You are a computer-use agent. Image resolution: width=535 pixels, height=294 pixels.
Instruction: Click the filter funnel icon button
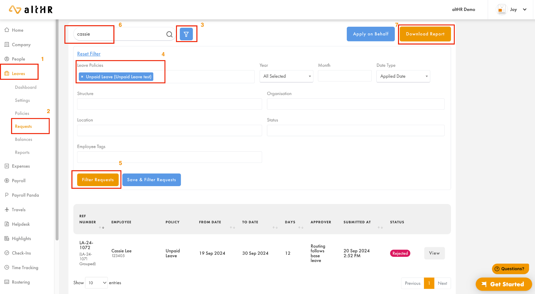(186, 34)
